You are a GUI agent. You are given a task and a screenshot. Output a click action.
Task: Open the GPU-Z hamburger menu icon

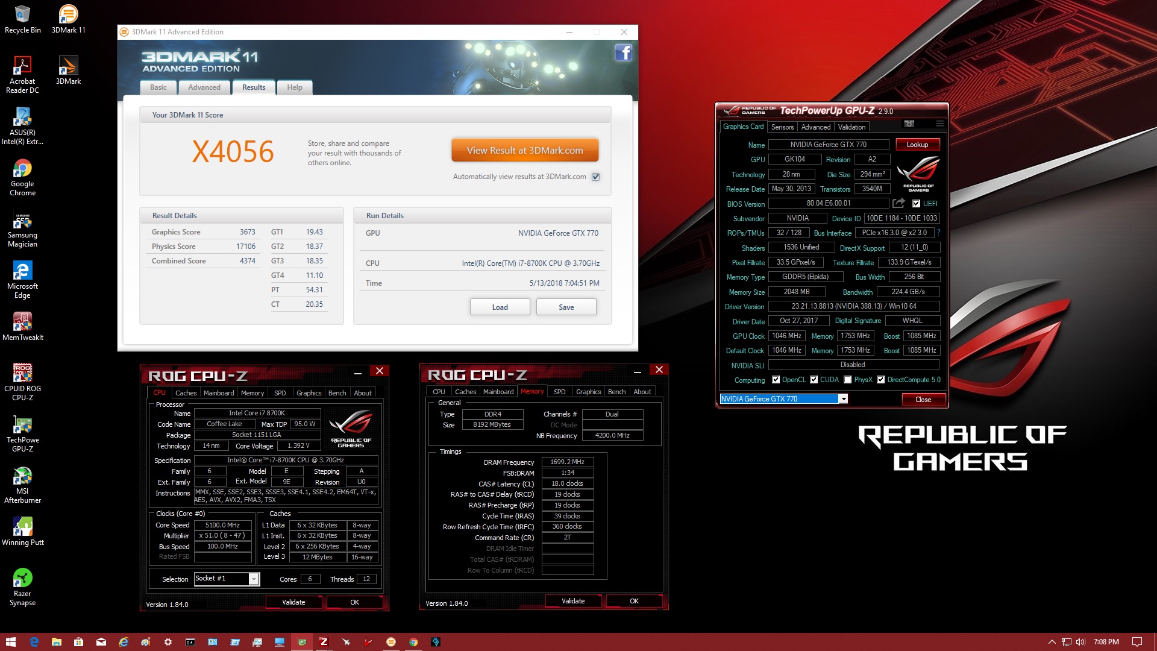[939, 124]
